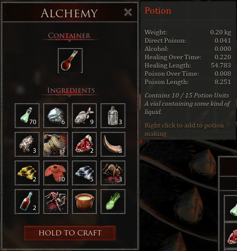The height and width of the screenshot is (251, 237).
Task: Close the Alchemy panel
Action: (128, 12)
